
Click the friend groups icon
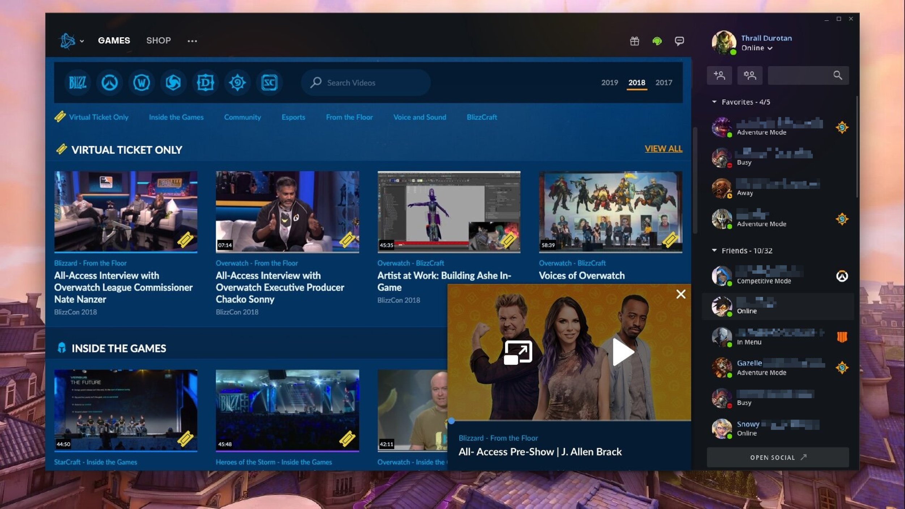(x=750, y=75)
